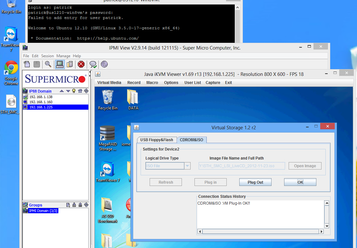Click the import download-arrow icon in Groups header
The width and height of the screenshot is (357, 248).
coord(74,205)
